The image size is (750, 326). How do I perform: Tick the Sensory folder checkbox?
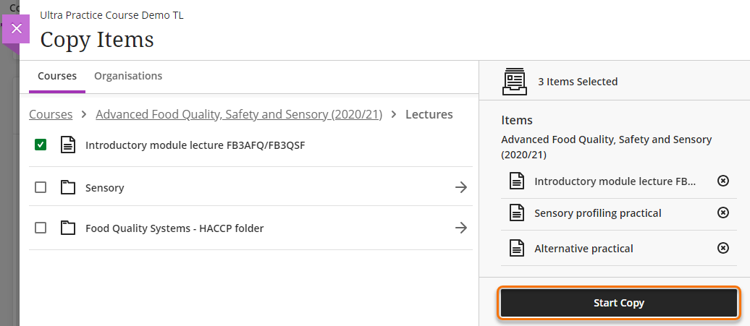click(x=41, y=188)
